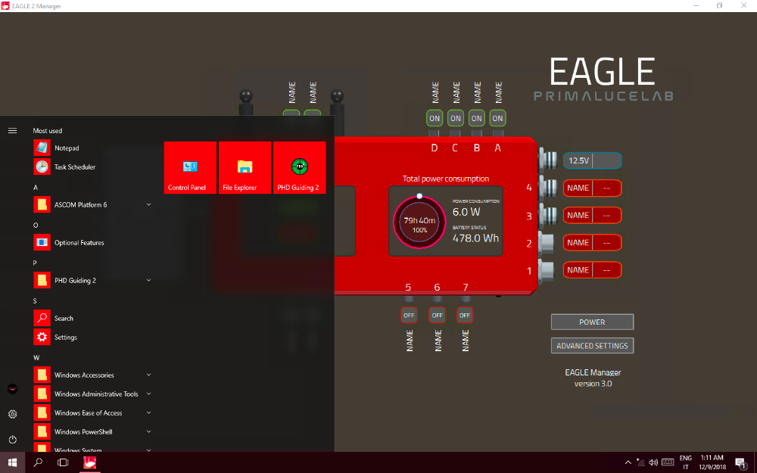
Task: Click the File Explorer tile
Action: pos(245,167)
